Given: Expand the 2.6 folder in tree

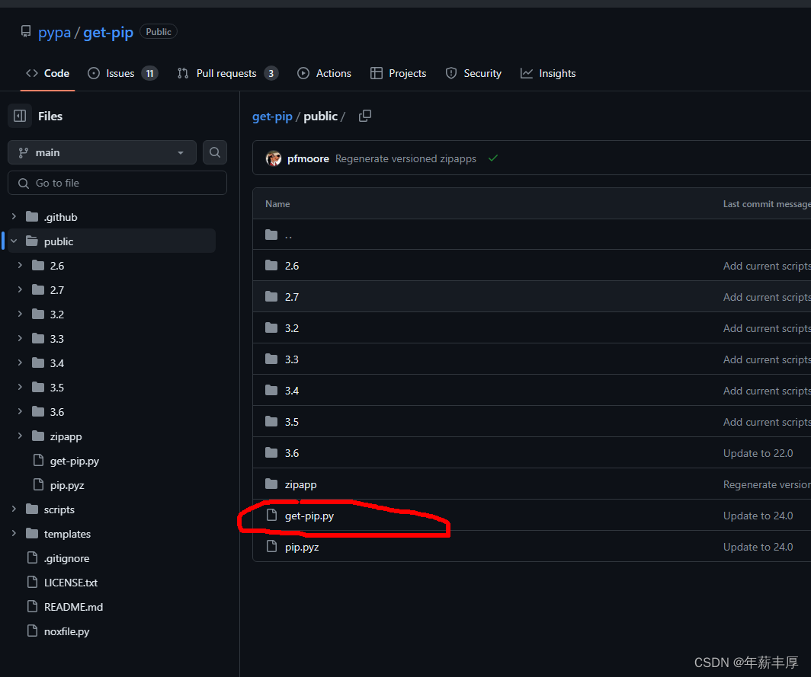Looking at the screenshot, I should 20,265.
